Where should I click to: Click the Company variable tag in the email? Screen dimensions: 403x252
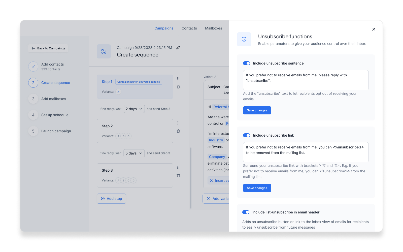(x=217, y=157)
